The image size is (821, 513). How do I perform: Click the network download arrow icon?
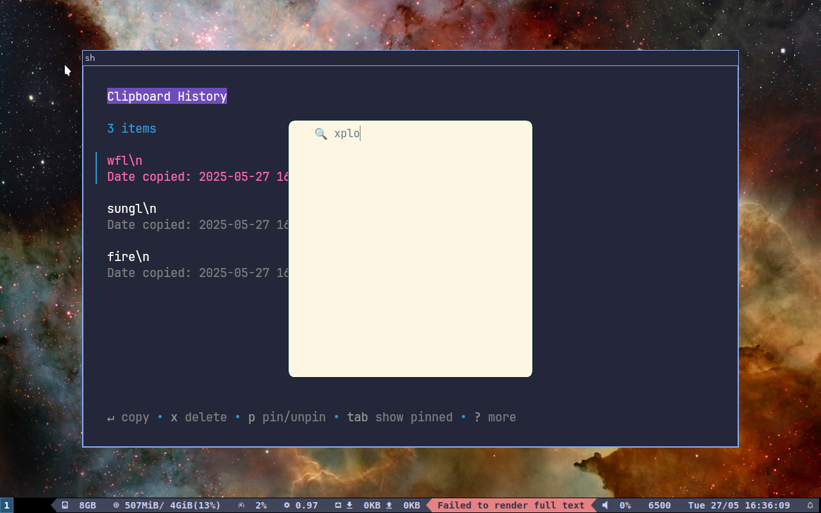[x=350, y=505]
